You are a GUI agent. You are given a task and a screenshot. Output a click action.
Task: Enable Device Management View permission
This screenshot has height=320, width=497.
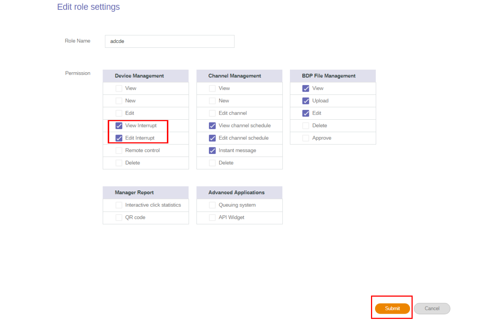click(x=119, y=88)
